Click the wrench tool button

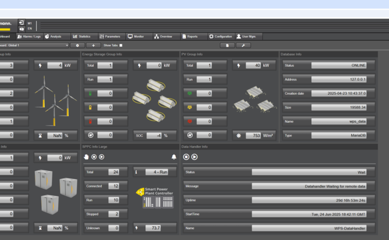click(x=243, y=45)
